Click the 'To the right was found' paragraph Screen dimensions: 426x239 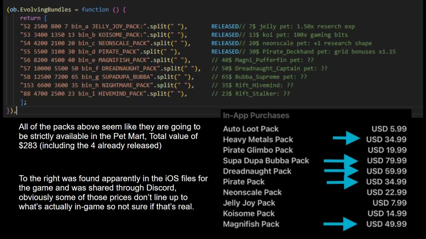(x=113, y=193)
